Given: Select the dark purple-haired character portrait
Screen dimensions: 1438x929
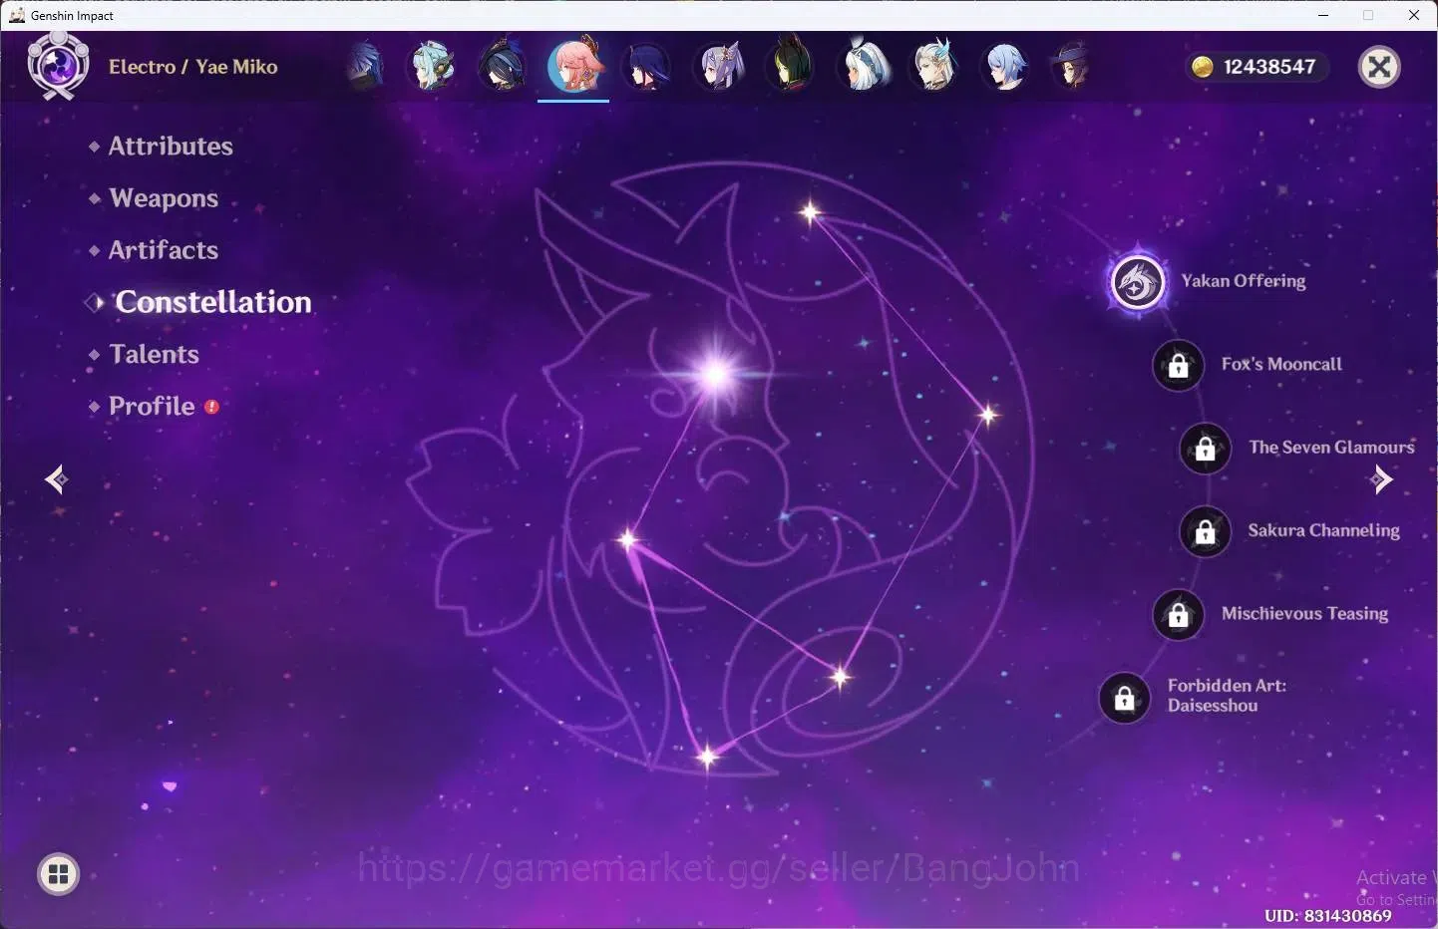Looking at the screenshot, I should [x=646, y=67].
